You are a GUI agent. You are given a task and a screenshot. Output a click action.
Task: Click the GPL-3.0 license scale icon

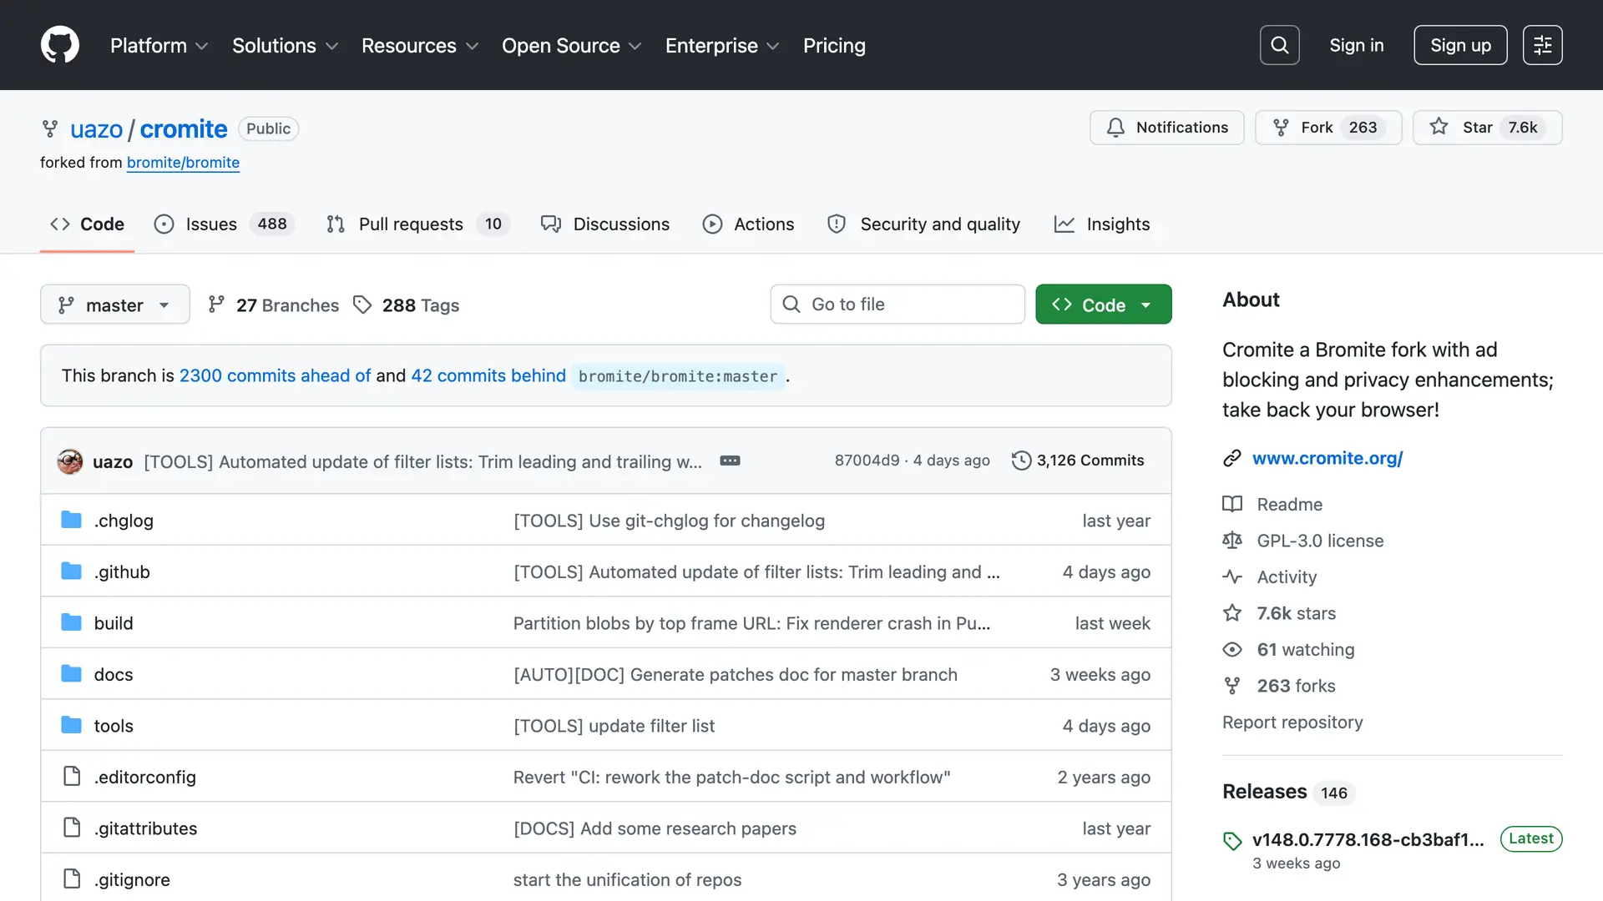point(1232,541)
